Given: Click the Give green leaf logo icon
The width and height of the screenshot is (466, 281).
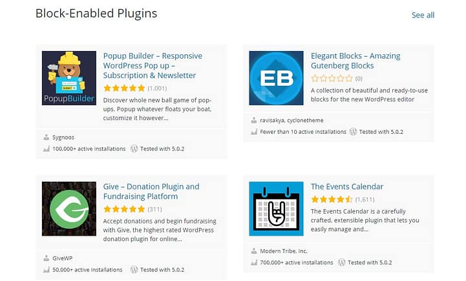Looking at the screenshot, I should (69, 209).
